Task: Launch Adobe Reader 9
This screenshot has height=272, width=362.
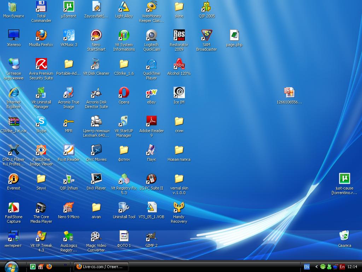Action: tap(151, 121)
